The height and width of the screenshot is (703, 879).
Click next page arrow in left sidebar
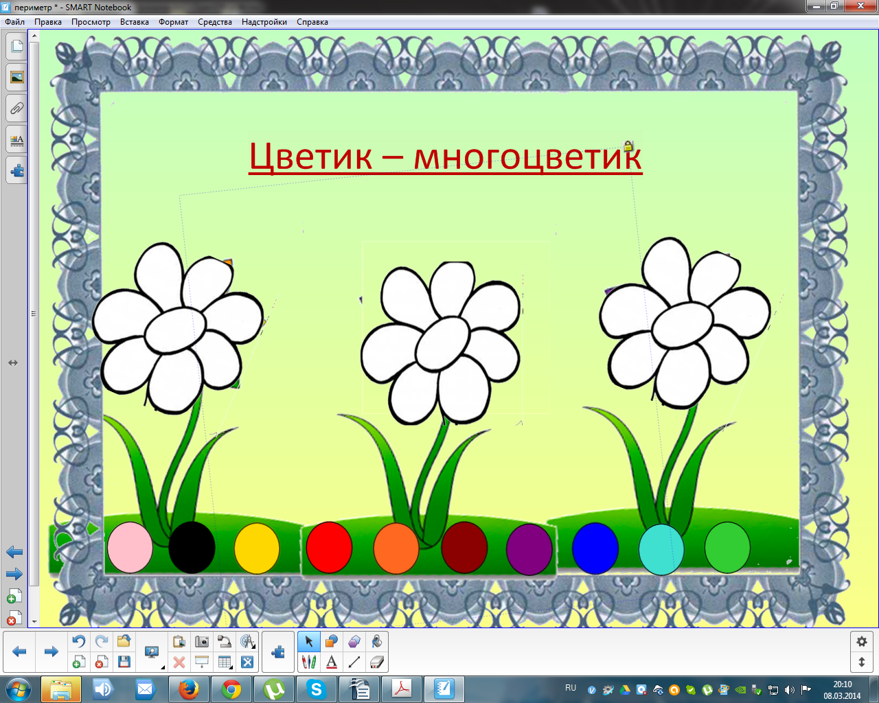tap(14, 574)
